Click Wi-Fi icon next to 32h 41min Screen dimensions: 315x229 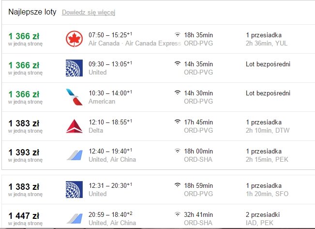pyautogui.click(x=178, y=214)
